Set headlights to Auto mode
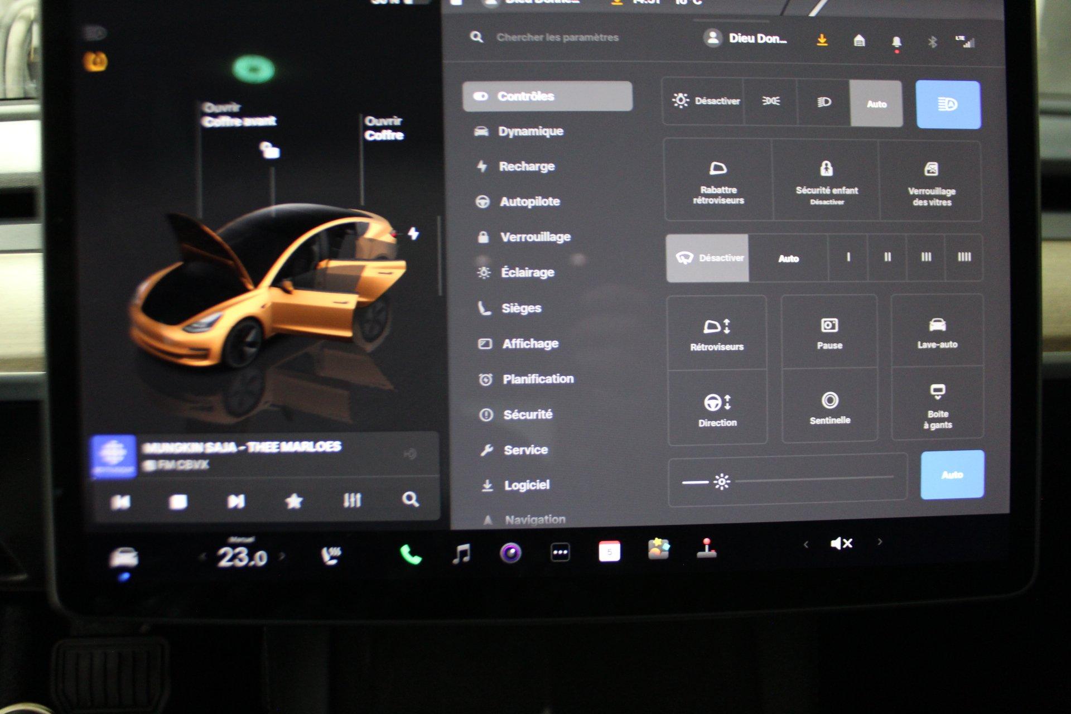The height and width of the screenshot is (714, 1071). pos(877,104)
